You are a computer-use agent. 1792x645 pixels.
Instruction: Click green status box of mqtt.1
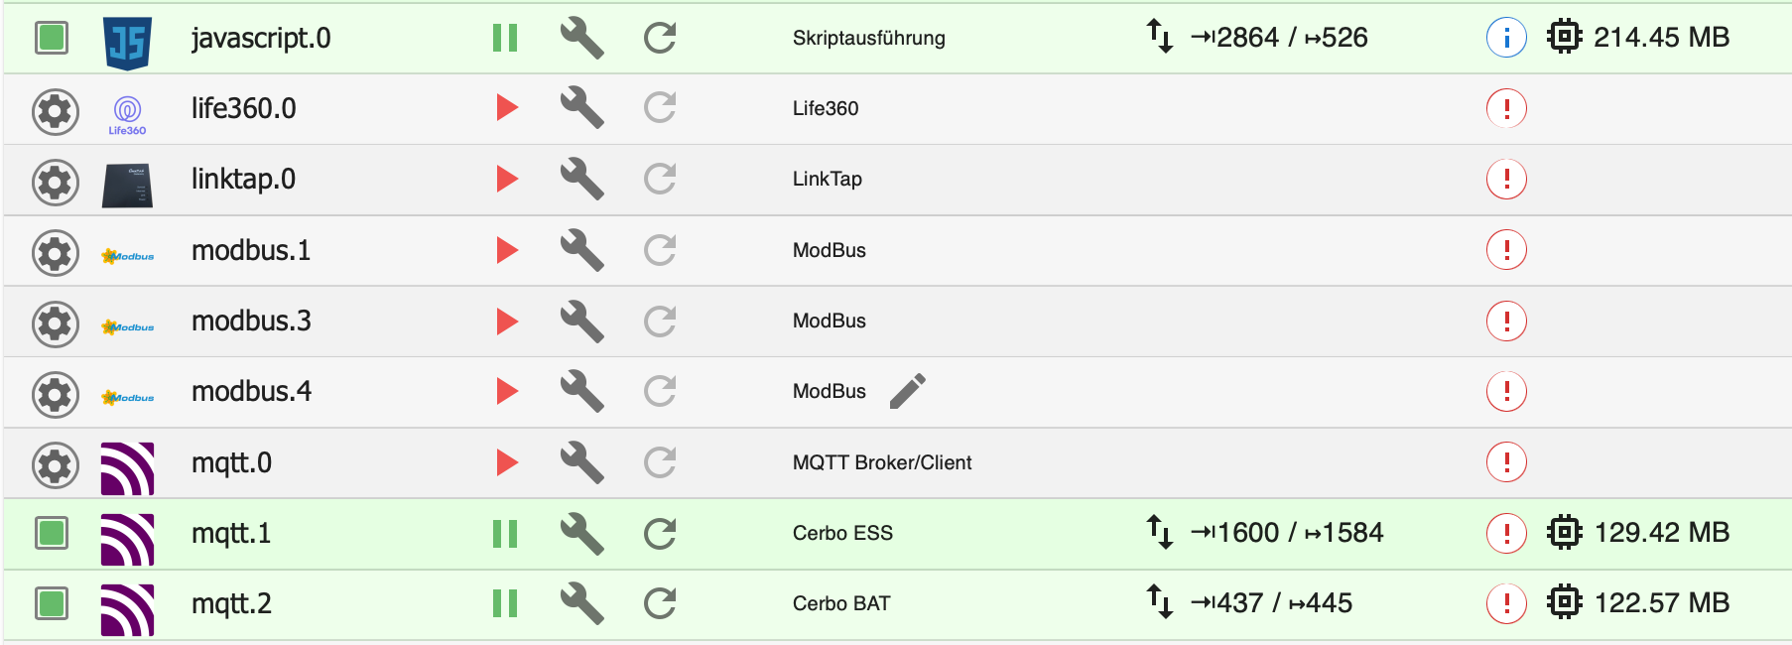click(x=52, y=533)
